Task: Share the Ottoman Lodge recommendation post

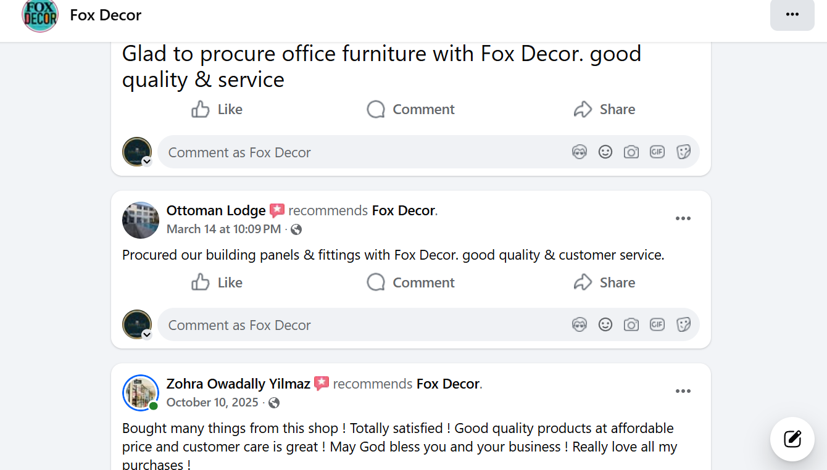Action: pos(604,282)
